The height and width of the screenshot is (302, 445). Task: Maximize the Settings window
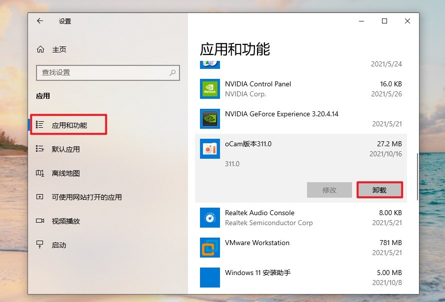coord(384,21)
